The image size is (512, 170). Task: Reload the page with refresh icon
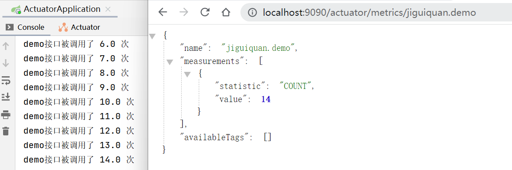(x=205, y=12)
